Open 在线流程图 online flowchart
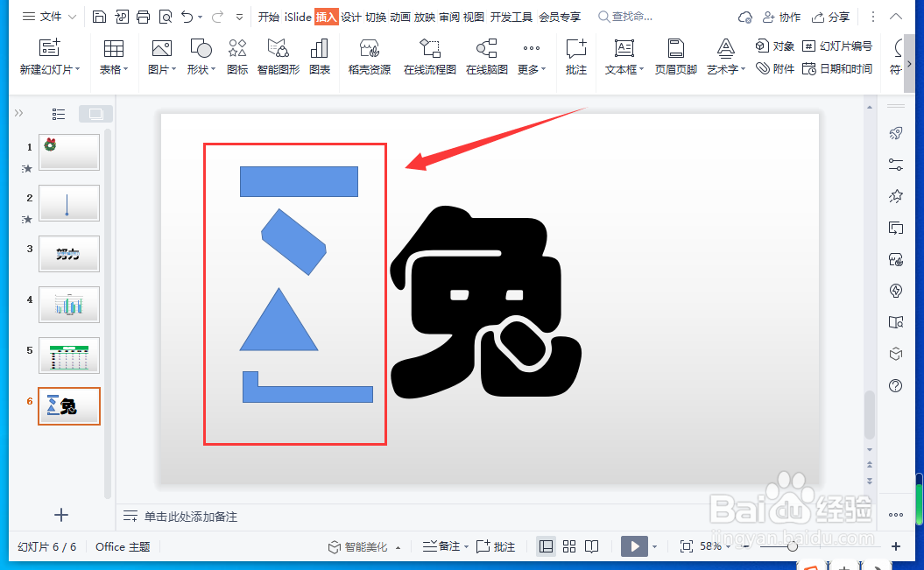This screenshot has width=924, height=570. [429, 57]
